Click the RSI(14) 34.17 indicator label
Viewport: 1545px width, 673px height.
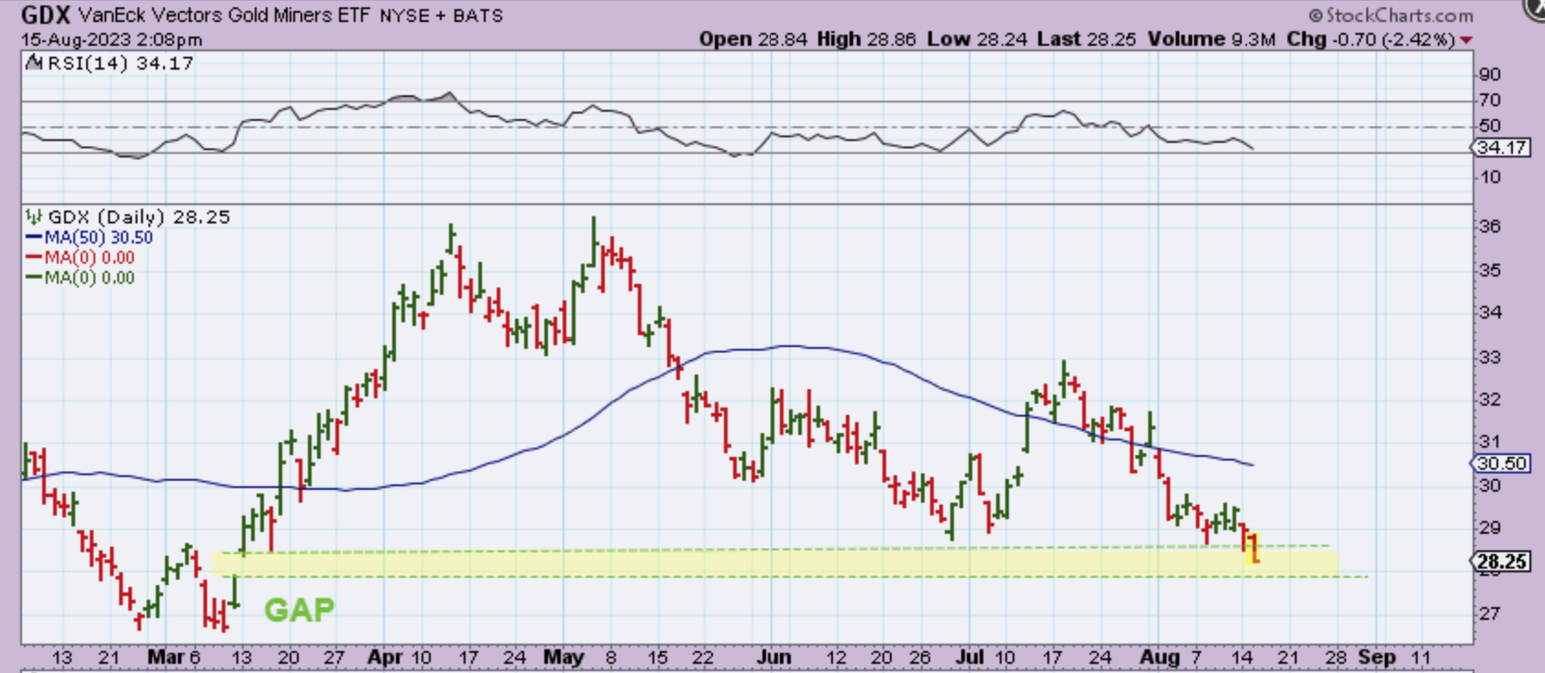(x=120, y=63)
